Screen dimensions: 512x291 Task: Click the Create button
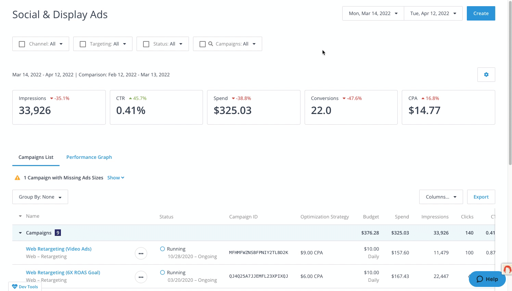click(481, 13)
